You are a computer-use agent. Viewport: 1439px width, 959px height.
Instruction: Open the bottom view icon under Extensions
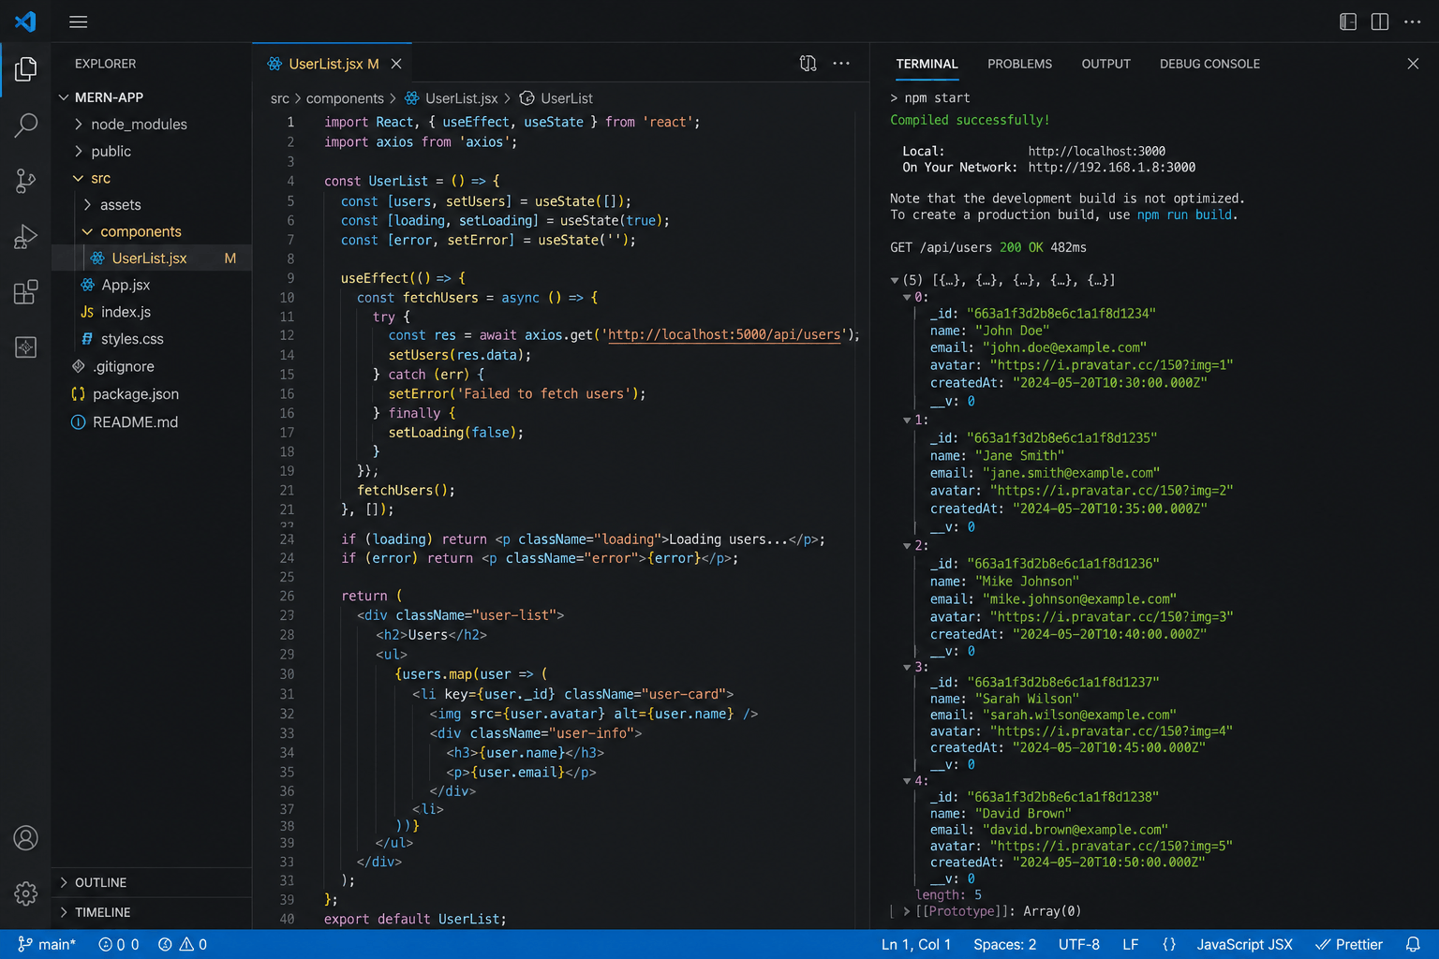(26, 347)
